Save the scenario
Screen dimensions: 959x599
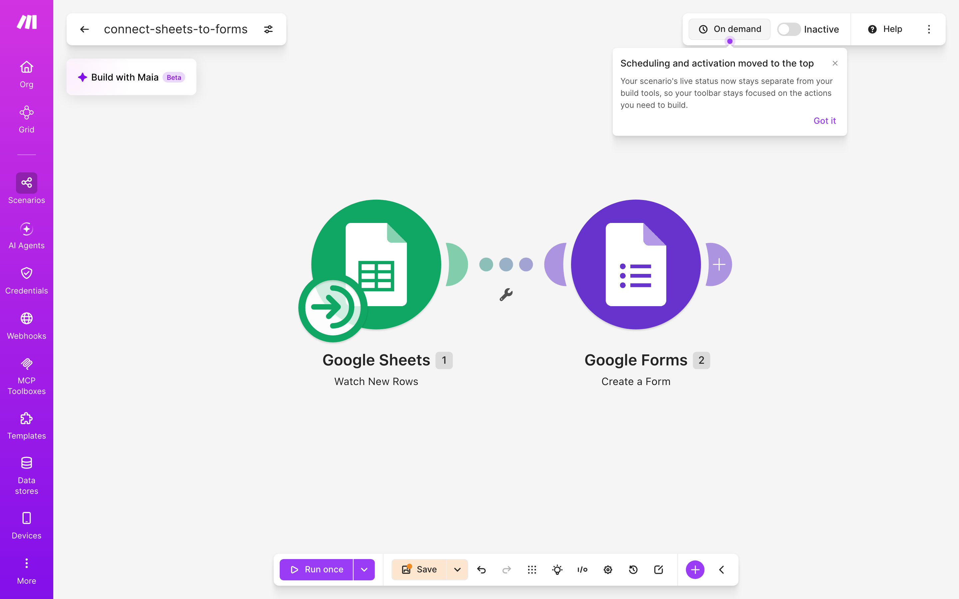(419, 570)
